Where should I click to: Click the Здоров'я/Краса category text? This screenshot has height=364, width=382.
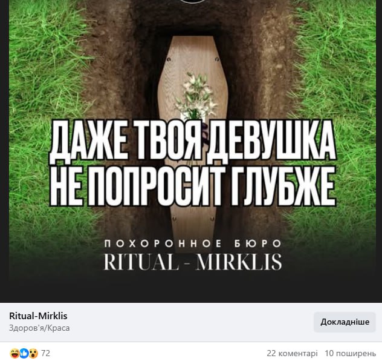(x=39, y=328)
